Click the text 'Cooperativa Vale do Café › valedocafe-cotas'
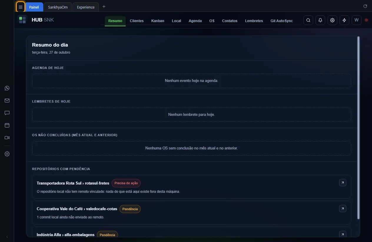This screenshot has width=372, height=242. tap(77, 209)
